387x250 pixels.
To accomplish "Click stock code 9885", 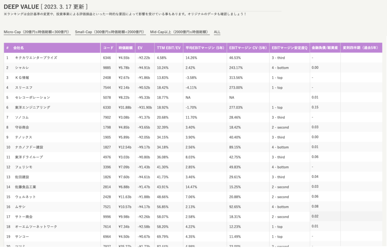I will (x=107, y=68).
